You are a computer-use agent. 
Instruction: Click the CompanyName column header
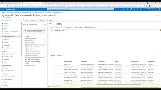click(68, 61)
